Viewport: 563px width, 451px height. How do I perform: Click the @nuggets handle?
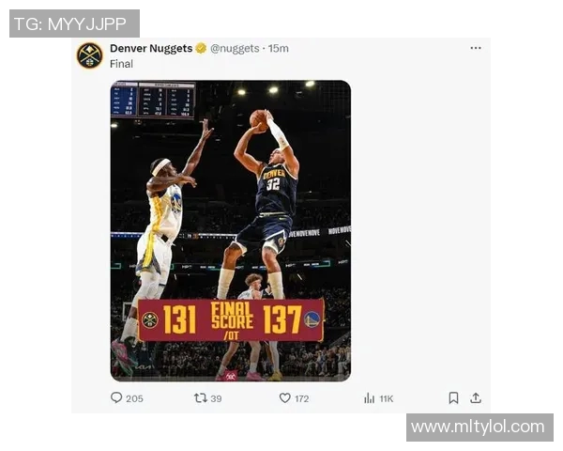pos(235,48)
